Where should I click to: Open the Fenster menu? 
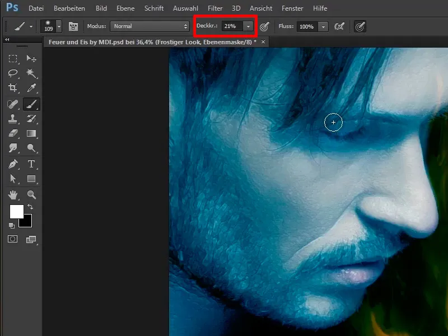[x=292, y=8]
